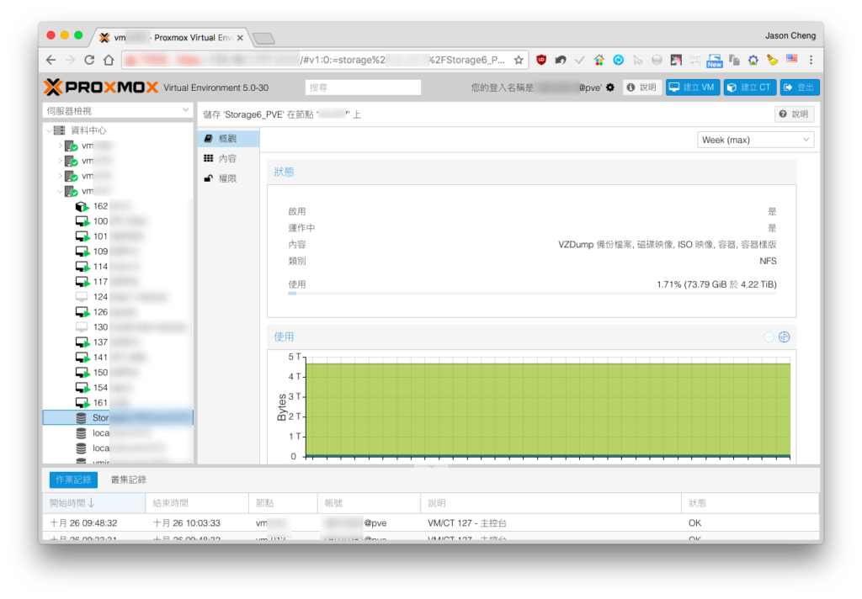Collapse the expanded vm node above 162
Screen dimensions: 862x599
[60, 191]
